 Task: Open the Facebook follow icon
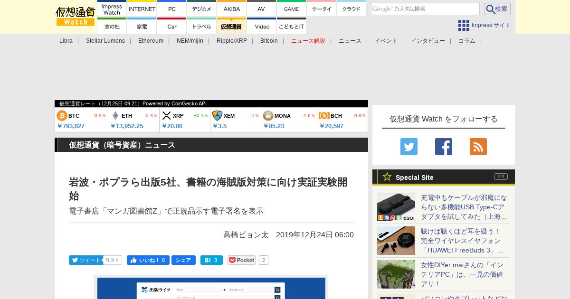[x=444, y=147]
